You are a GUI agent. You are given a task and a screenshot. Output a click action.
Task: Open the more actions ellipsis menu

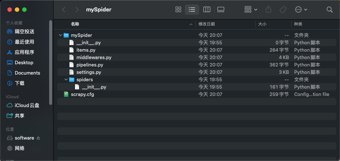[x=301, y=10]
